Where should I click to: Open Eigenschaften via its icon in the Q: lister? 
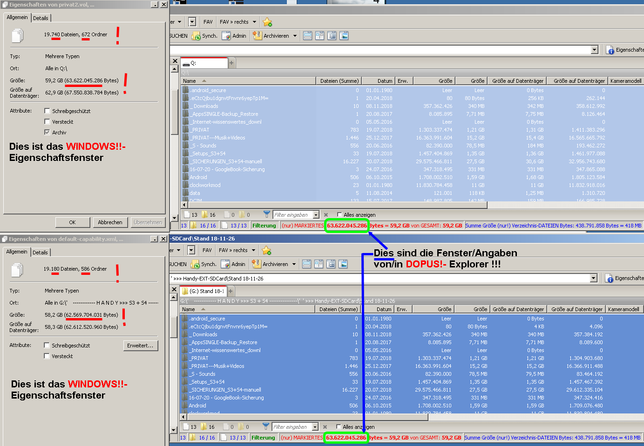pyautogui.click(x=610, y=50)
